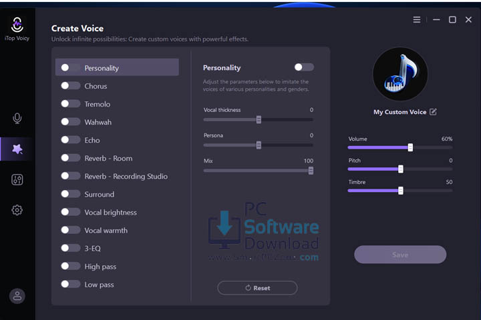Maximize the iTop Voicy window
481x320 pixels.
[452, 20]
